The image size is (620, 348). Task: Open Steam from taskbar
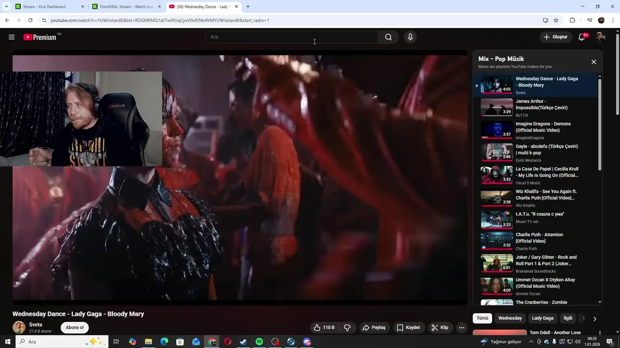point(243,342)
